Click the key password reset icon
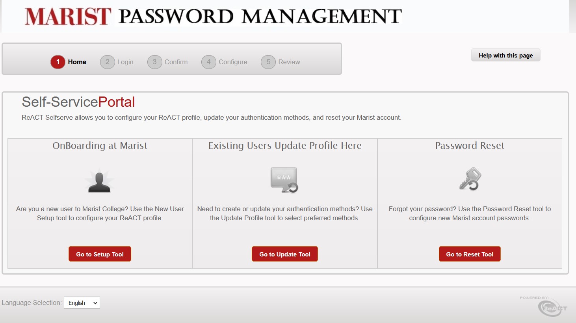Image resolution: width=576 pixels, height=323 pixels. pyautogui.click(x=470, y=179)
